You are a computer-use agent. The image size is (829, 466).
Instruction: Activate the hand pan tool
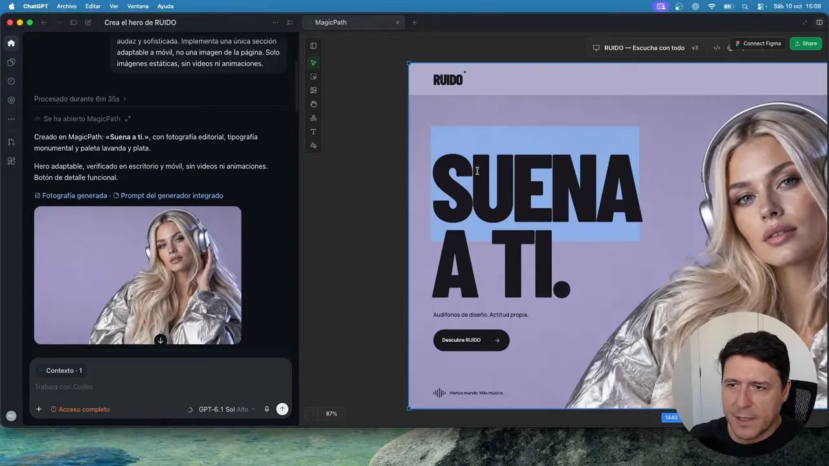[313, 104]
